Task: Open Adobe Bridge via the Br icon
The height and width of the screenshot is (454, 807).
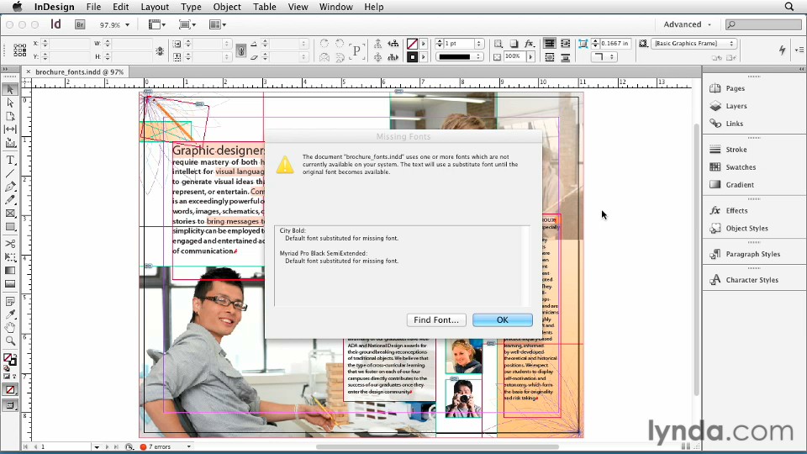Action: coord(80,24)
